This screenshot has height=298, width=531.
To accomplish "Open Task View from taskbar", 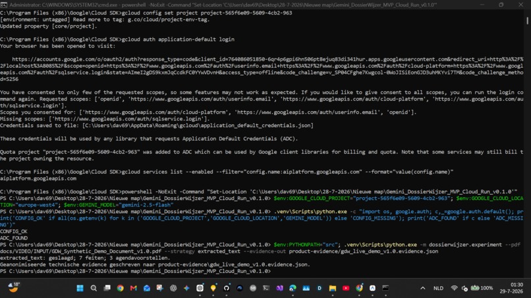I will [107, 288].
